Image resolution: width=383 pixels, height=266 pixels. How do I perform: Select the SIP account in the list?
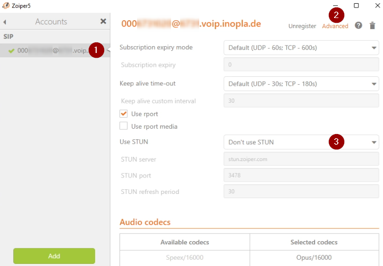(53, 51)
